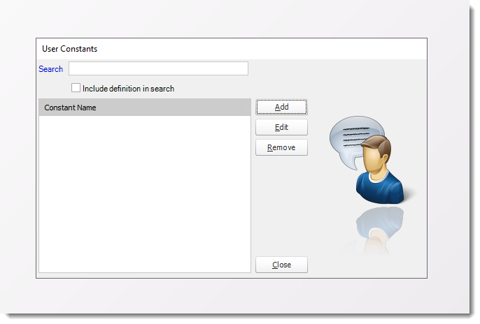
Task: Close the User Constants dialog
Action: [x=281, y=265]
